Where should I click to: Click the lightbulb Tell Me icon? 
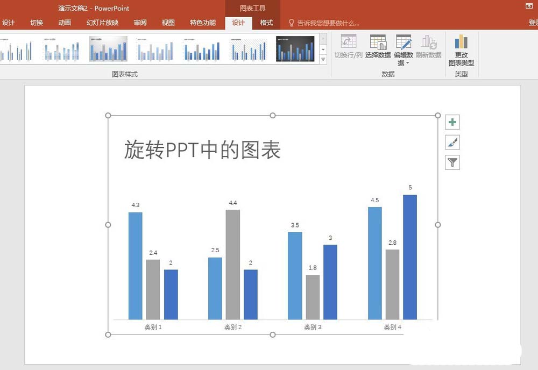pyautogui.click(x=291, y=23)
